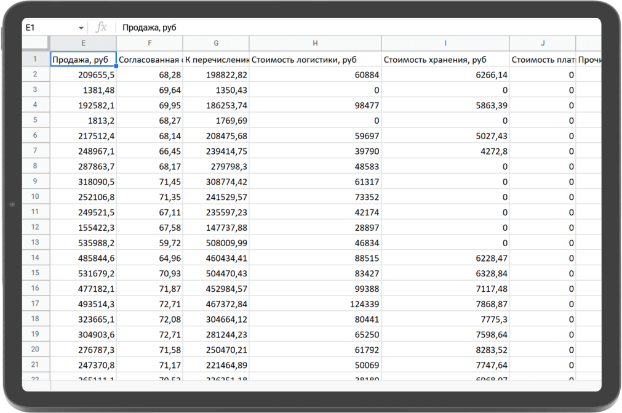Select row 13 by its row number
Viewport: 622px width, 413px height.
36,243
